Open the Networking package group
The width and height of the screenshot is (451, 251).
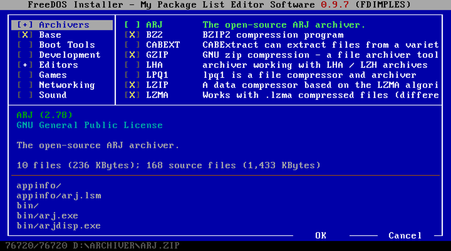(x=67, y=85)
